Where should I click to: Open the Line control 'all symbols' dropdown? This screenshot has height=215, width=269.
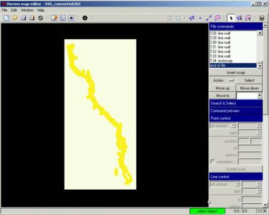(x=237, y=184)
